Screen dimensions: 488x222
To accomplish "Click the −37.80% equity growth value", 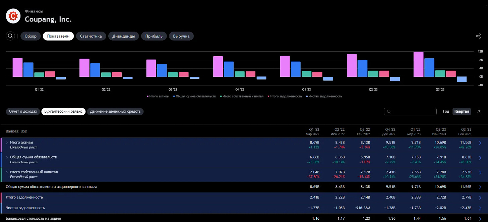I will point(312,177).
